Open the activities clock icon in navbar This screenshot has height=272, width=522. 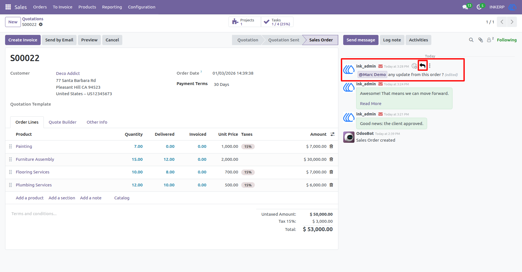click(x=479, y=7)
